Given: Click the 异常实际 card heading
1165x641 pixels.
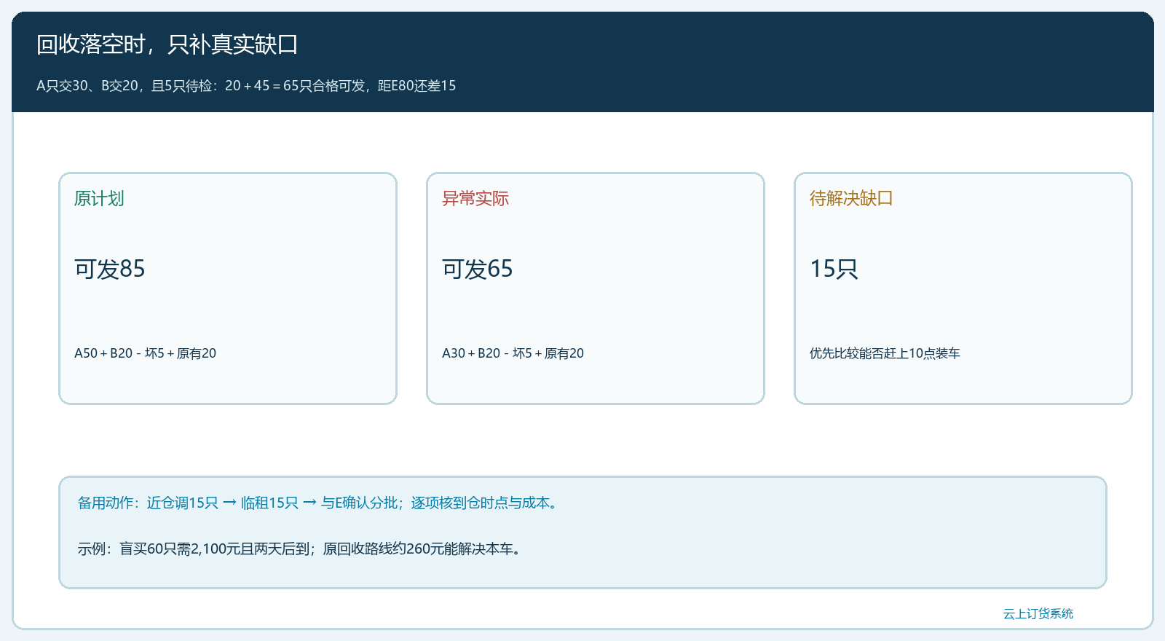Looking at the screenshot, I should coord(475,198).
